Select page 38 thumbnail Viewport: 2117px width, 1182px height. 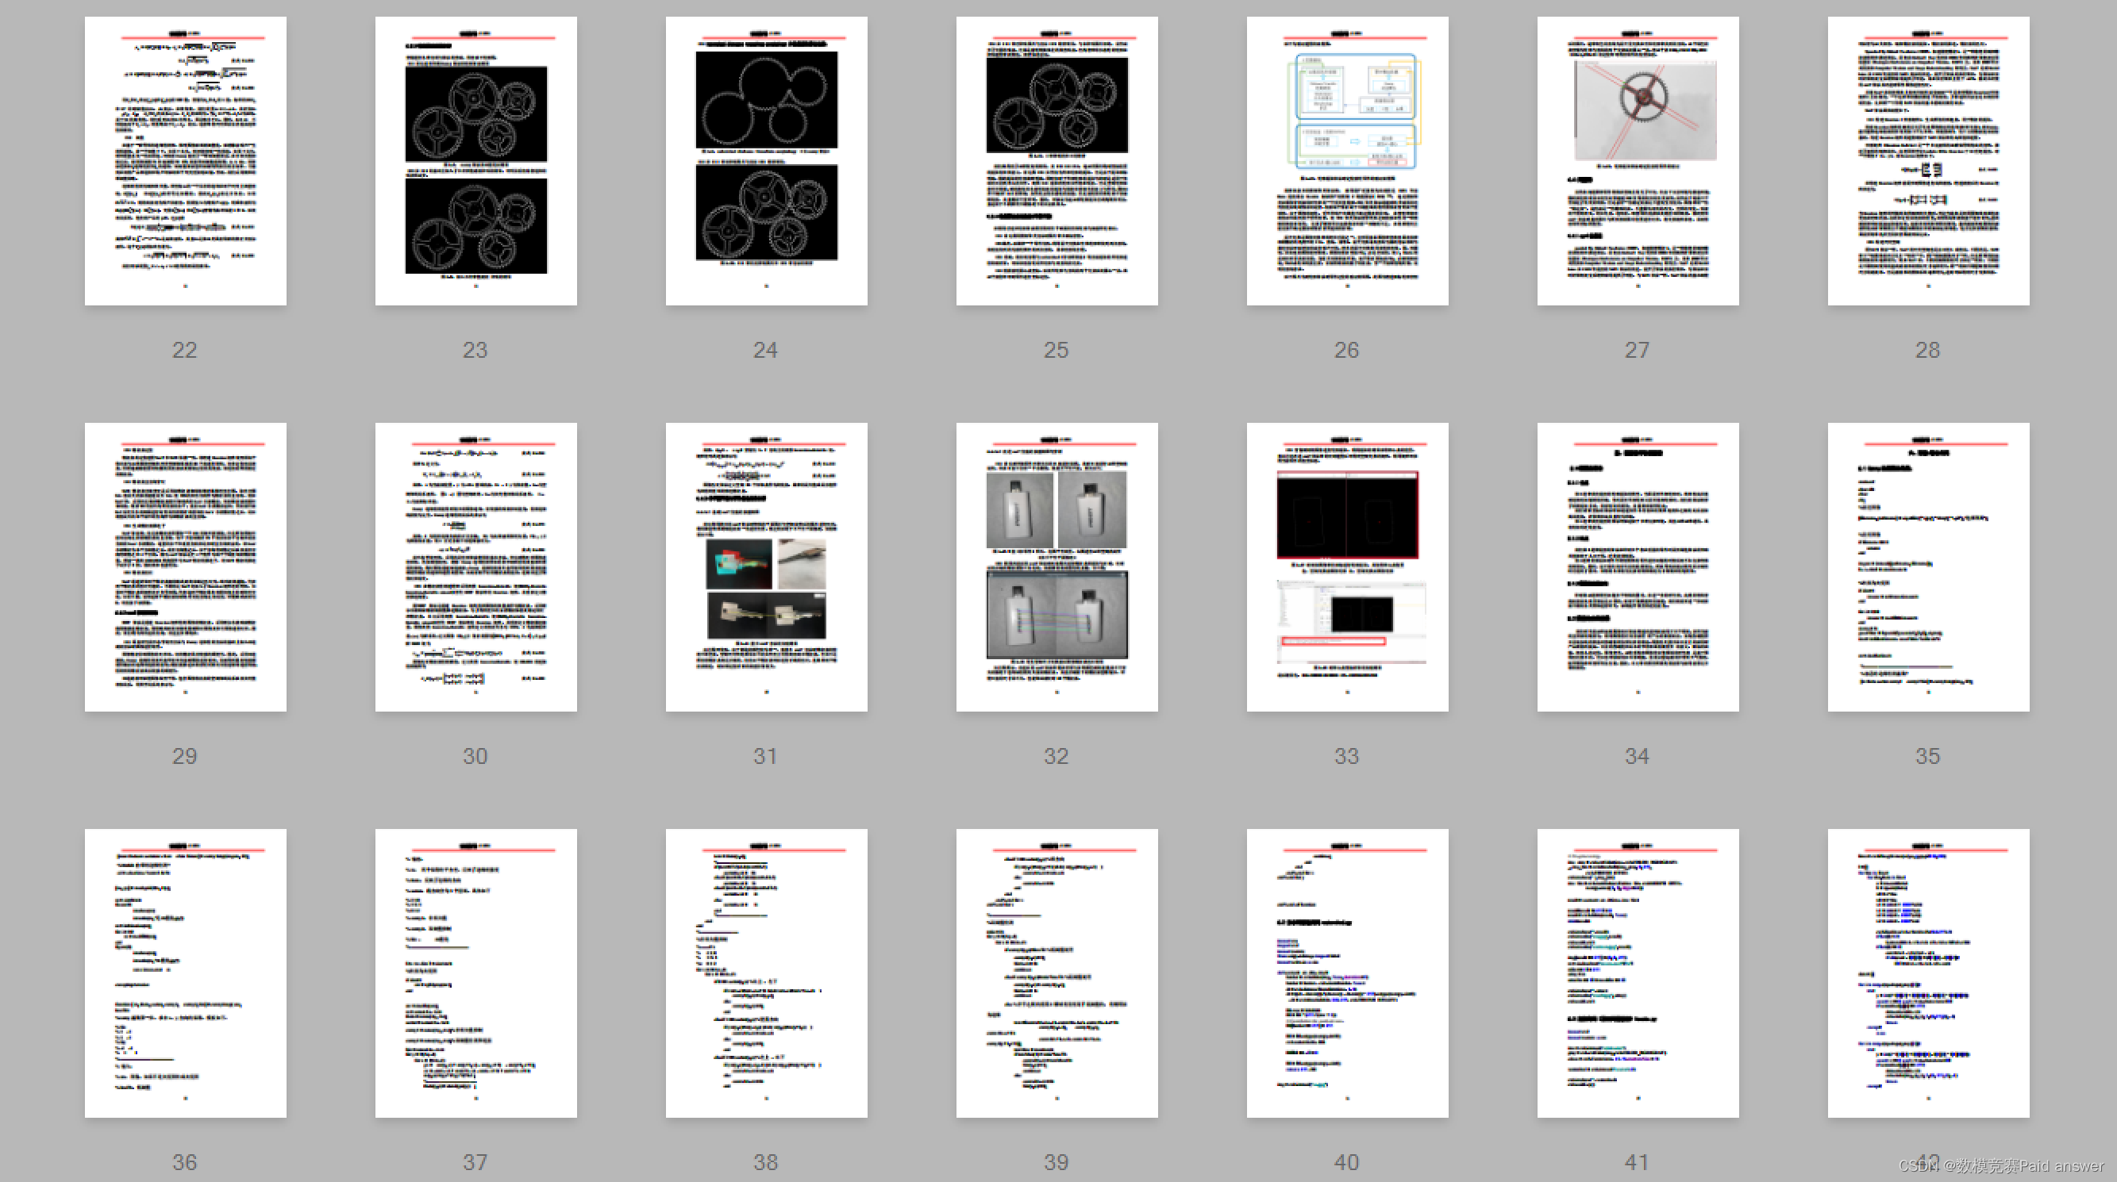[x=766, y=973]
